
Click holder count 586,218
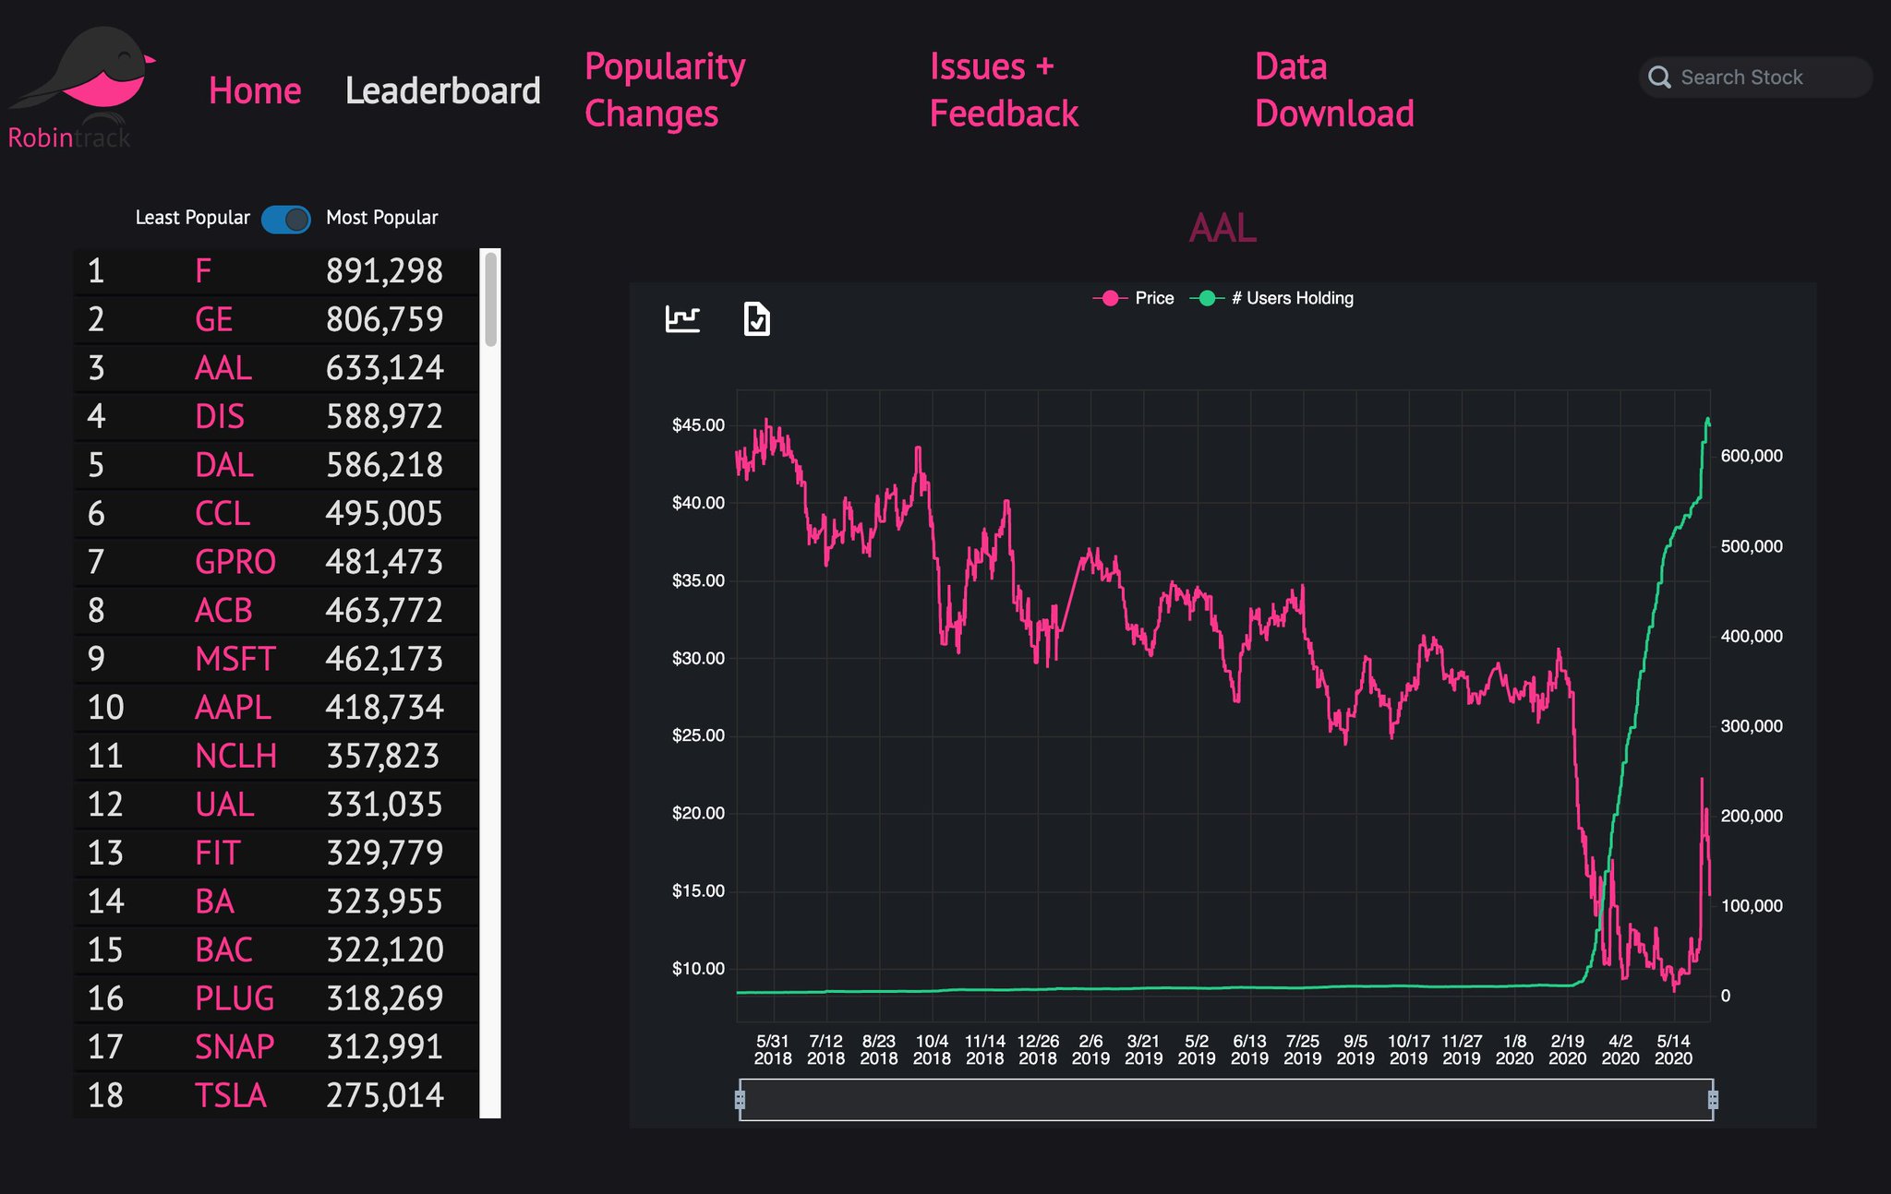tap(384, 465)
